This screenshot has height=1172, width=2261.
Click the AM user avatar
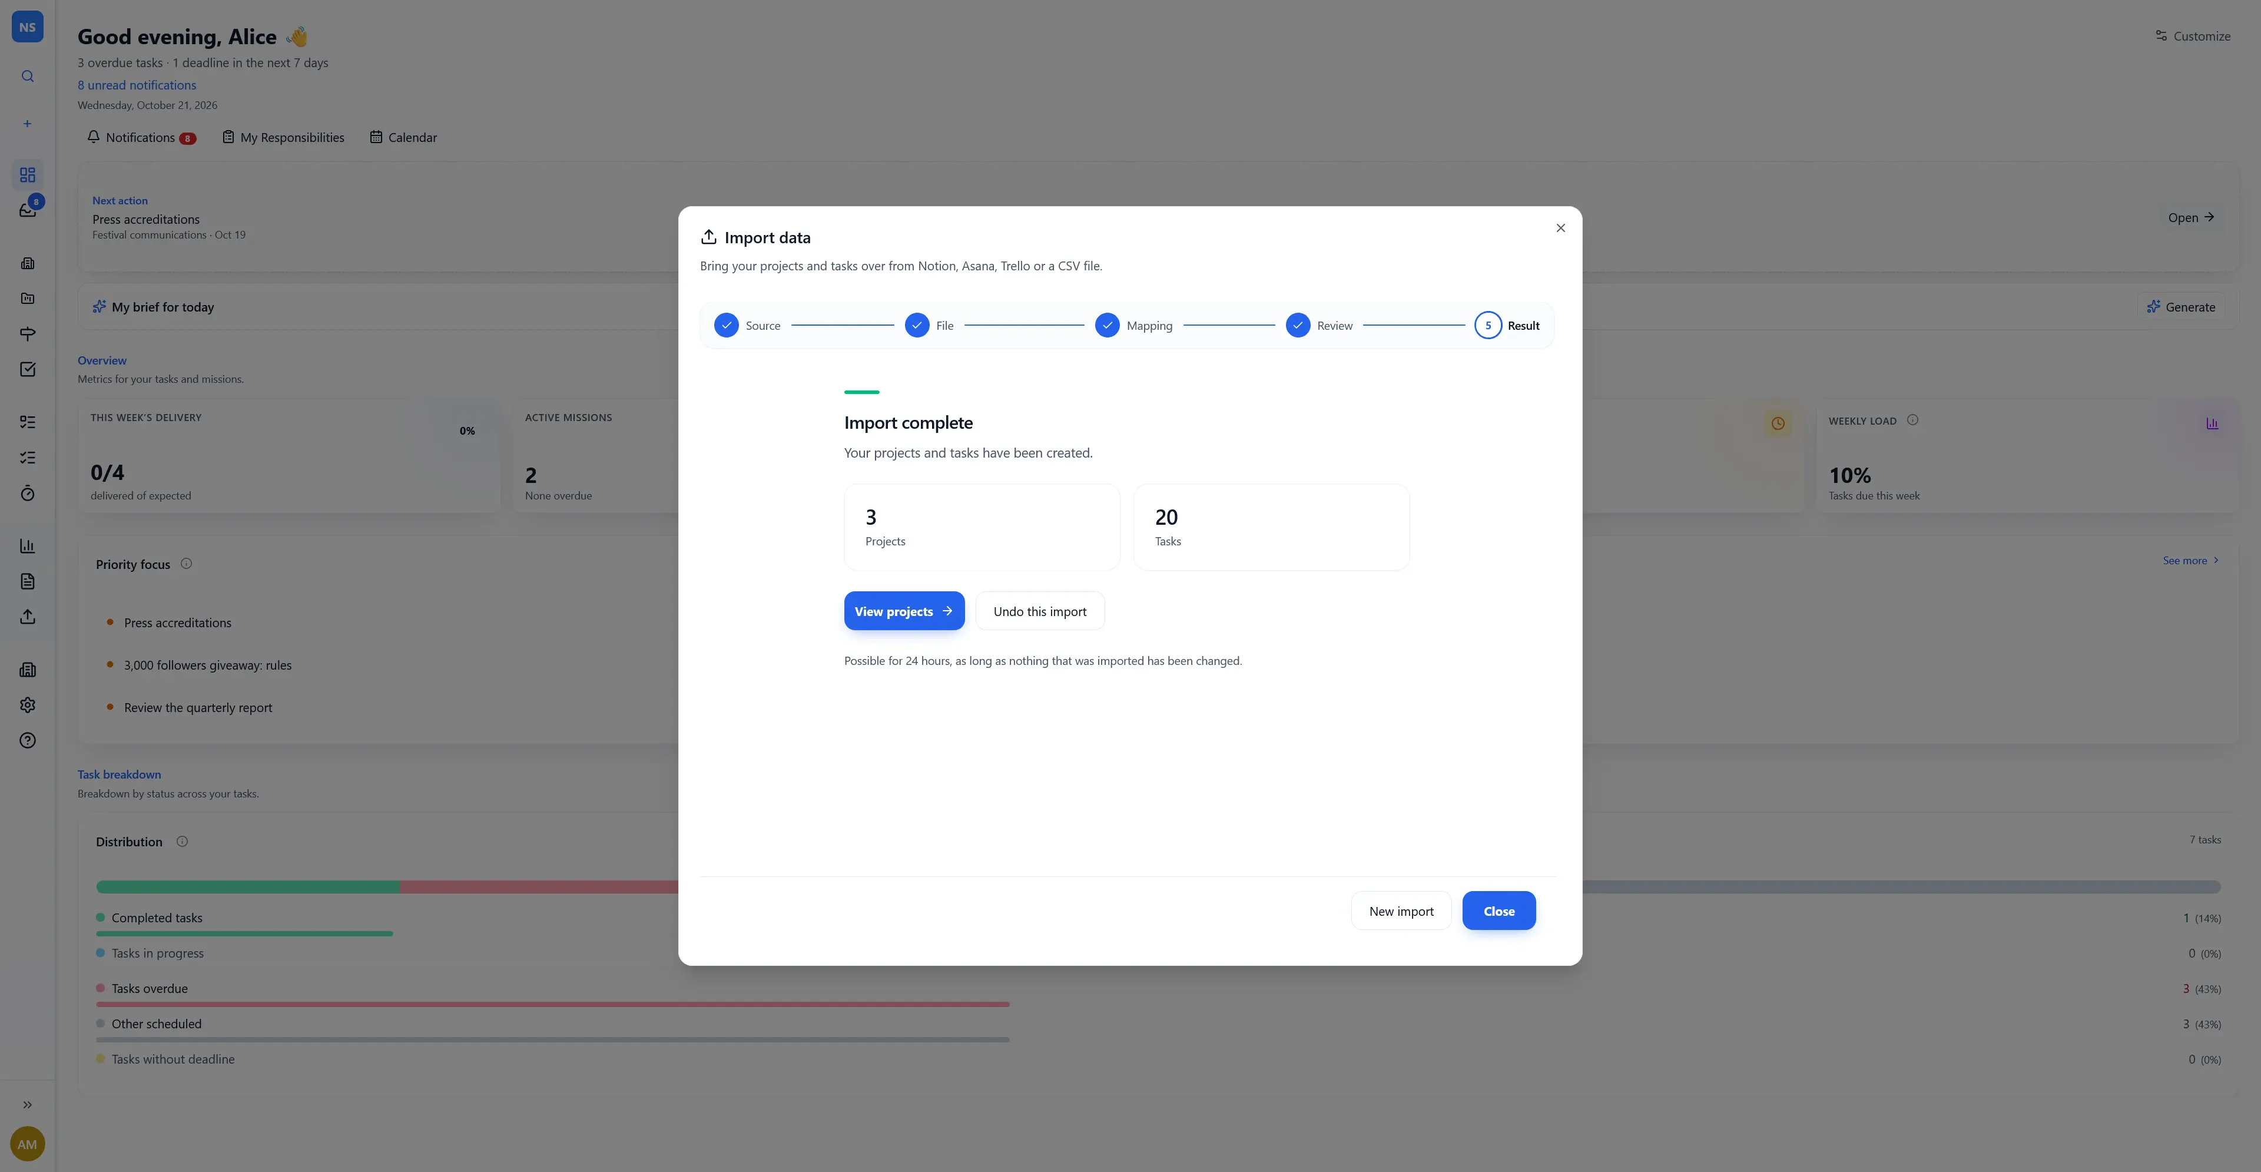coord(27,1144)
